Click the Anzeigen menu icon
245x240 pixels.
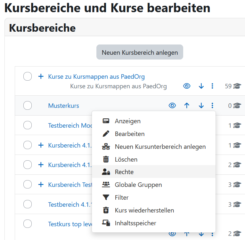(x=106, y=121)
